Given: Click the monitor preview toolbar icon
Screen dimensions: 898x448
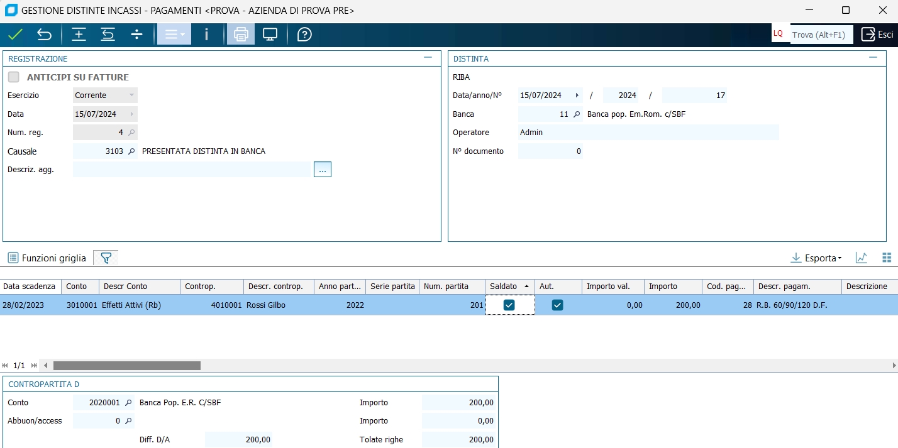Looking at the screenshot, I should [270, 35].
